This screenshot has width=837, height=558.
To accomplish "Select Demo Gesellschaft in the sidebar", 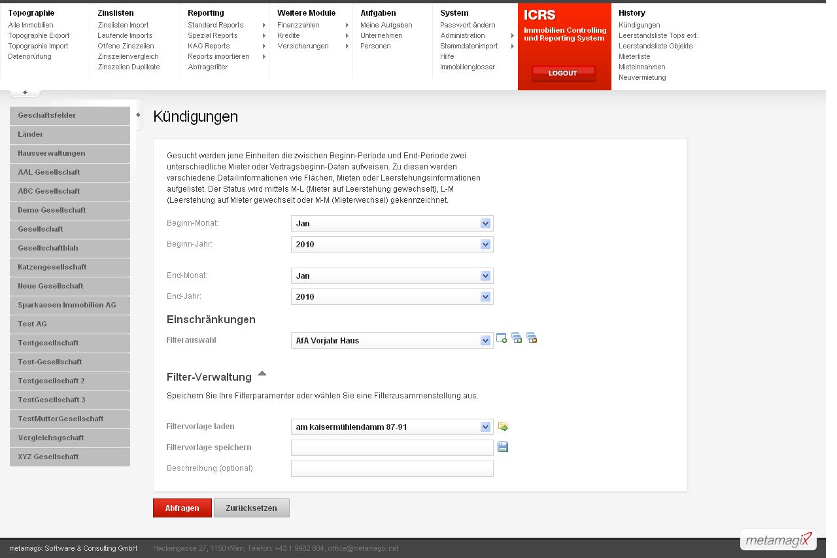I will (x=70, y=210).
